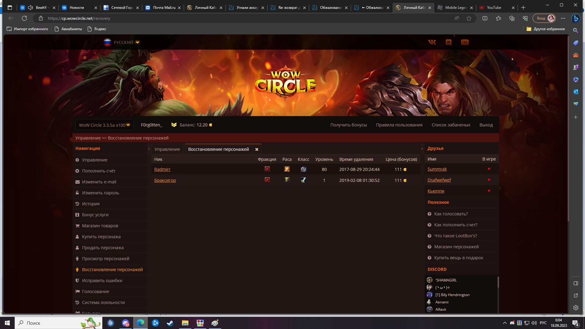
Task: Click the Bing chat sidebar icon
Action: (575, 19)
